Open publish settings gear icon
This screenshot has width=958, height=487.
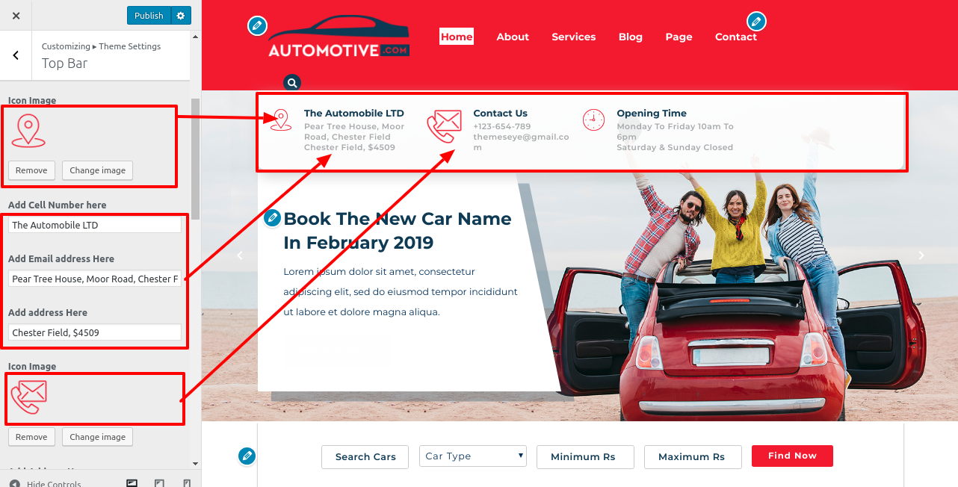pos(182,16)
